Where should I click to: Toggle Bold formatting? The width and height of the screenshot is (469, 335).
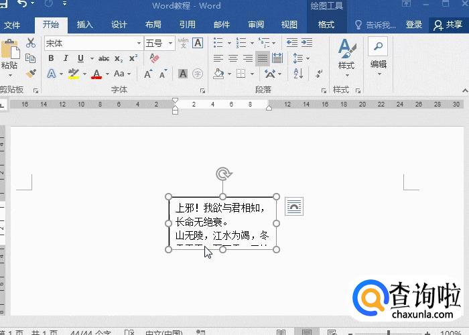click(x=51, y=58)
